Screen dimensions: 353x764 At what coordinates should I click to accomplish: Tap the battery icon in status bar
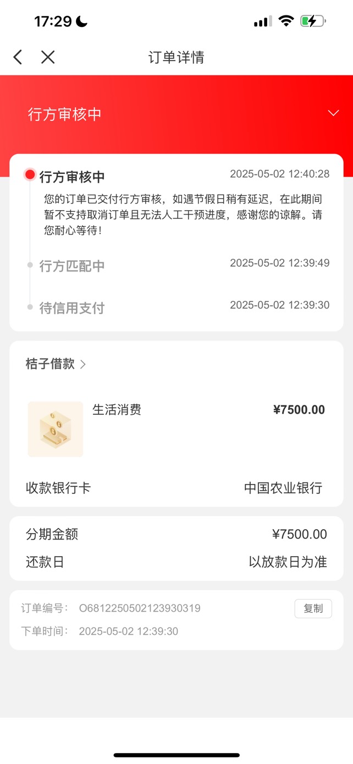point(313,21)
